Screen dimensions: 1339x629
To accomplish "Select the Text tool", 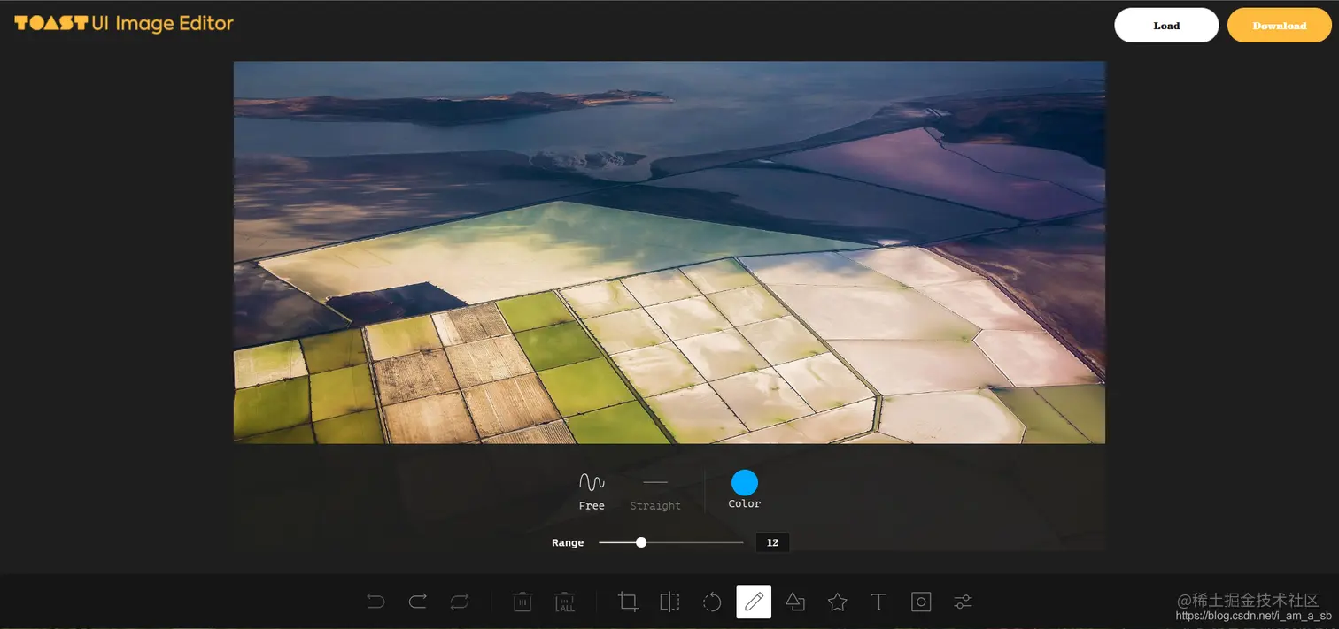I will (878, 602).
